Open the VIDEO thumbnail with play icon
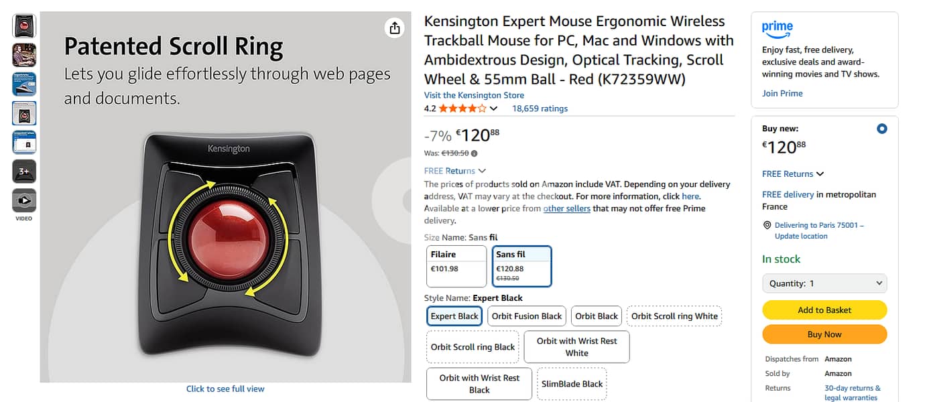The height and width of the screenshot is (402, 929). coord(24,200)
